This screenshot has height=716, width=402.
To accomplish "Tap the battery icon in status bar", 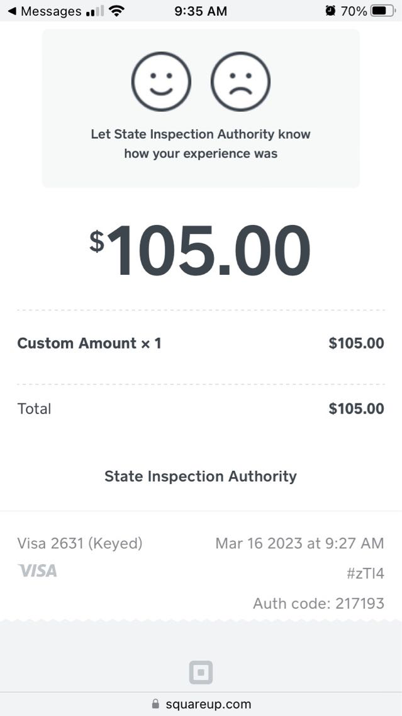I will [x=382, y=11].
